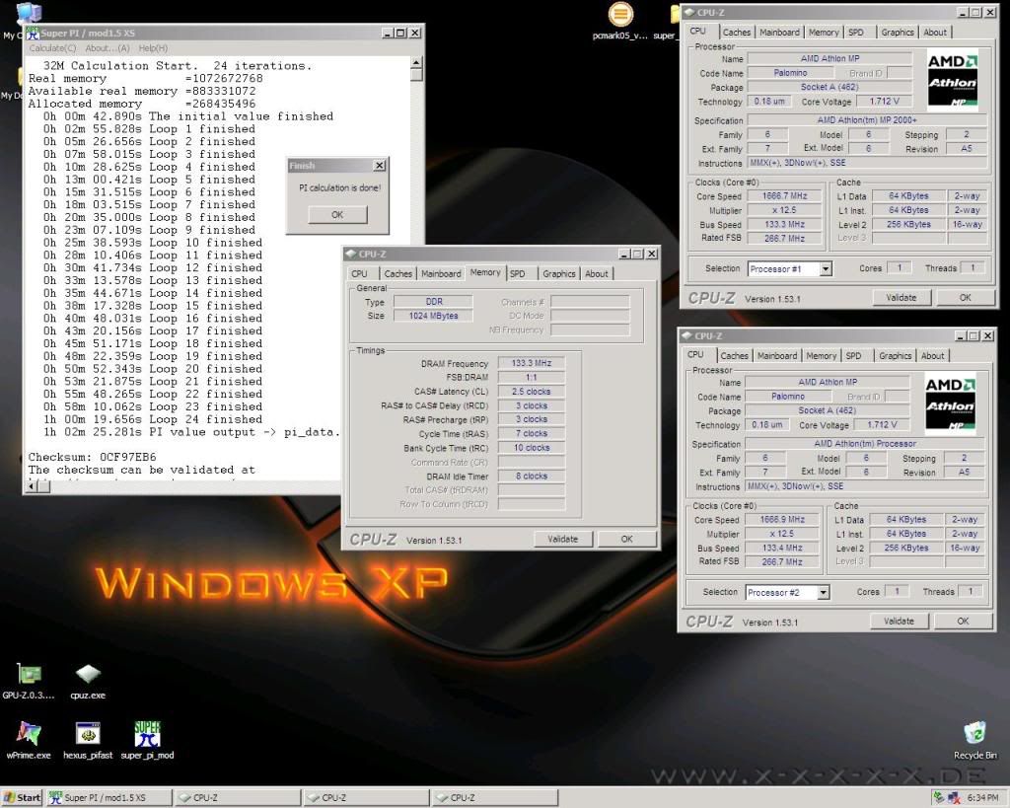Select the super_pi_mod desktop icon
The image size is (1010, 808).
tap(147, 740)
